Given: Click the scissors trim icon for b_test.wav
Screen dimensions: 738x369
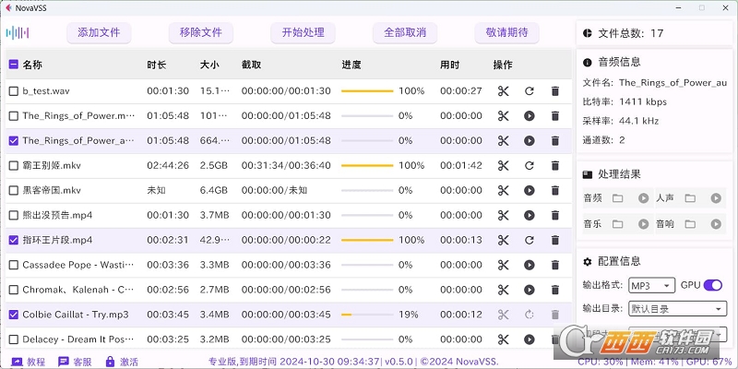Looking at the screenshot, I should [x=504, y=90].
